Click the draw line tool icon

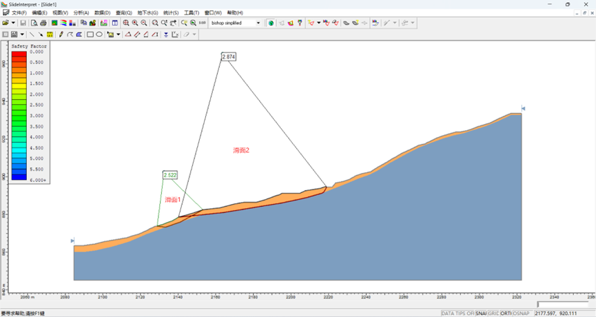[x=32, y=34]
